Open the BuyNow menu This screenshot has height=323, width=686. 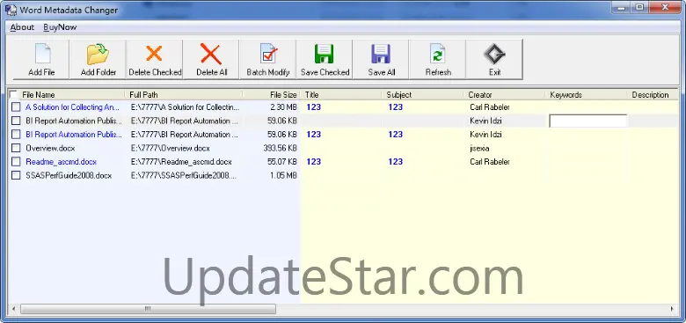coord(60,27)
